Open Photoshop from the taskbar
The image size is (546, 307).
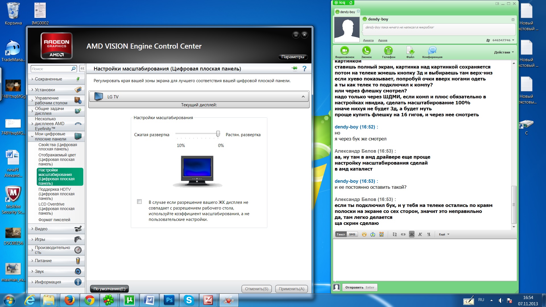169,300
